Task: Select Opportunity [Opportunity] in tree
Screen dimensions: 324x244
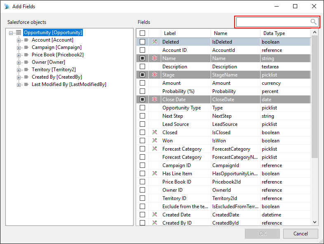Action: tap(53, 33)
